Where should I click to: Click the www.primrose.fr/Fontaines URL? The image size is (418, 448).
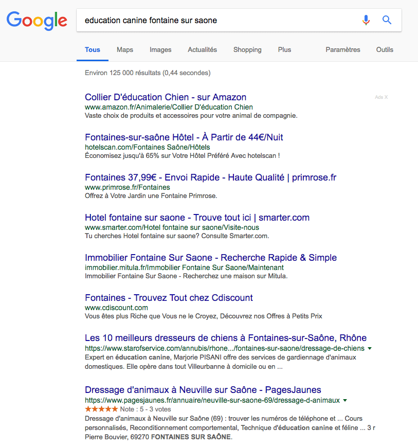point(128,187)
